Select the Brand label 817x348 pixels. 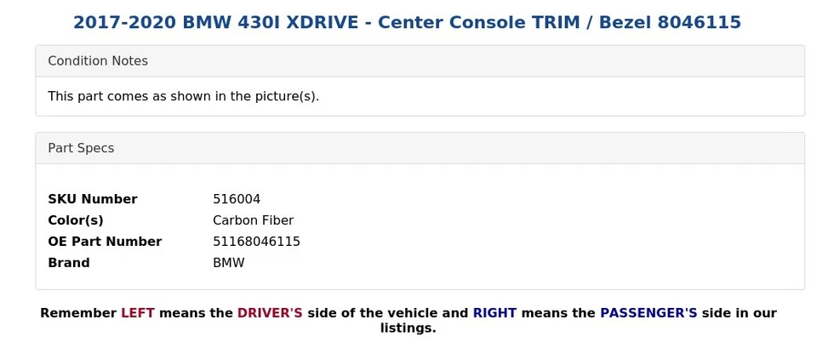69,263
